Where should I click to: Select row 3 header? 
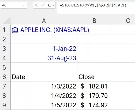(5, 48)
